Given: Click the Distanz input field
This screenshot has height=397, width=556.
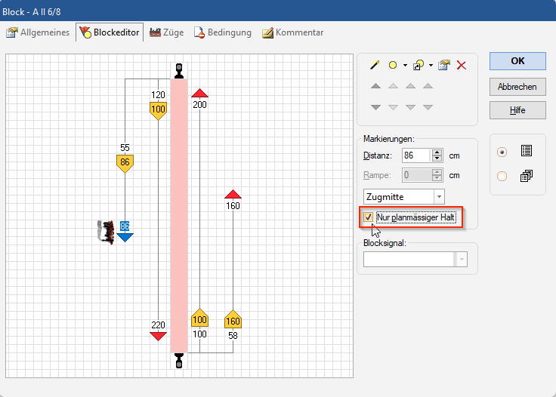Looking at the screenshot, I should (x=415, y=155).
